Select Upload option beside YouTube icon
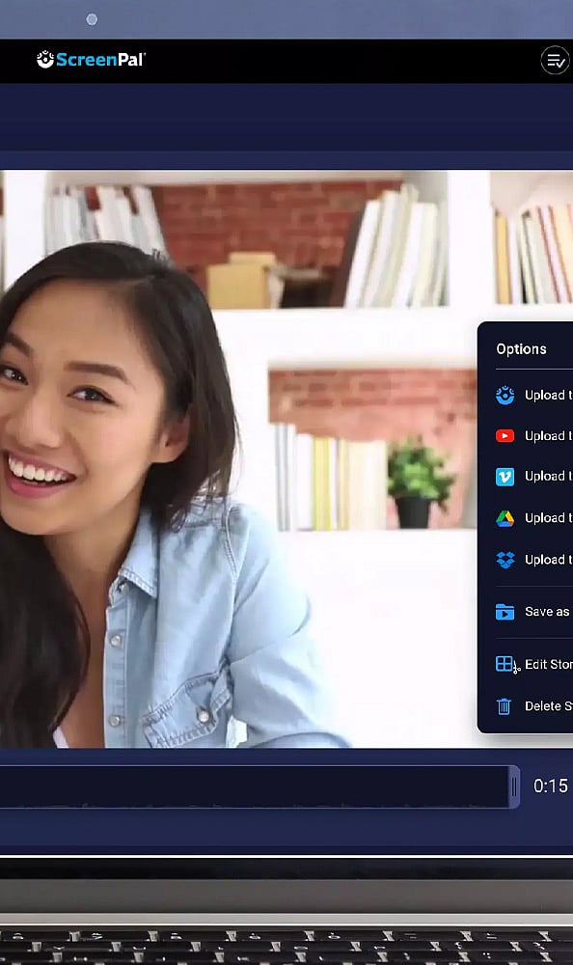This screenshot has height=965, width=573. pos(548,436)
